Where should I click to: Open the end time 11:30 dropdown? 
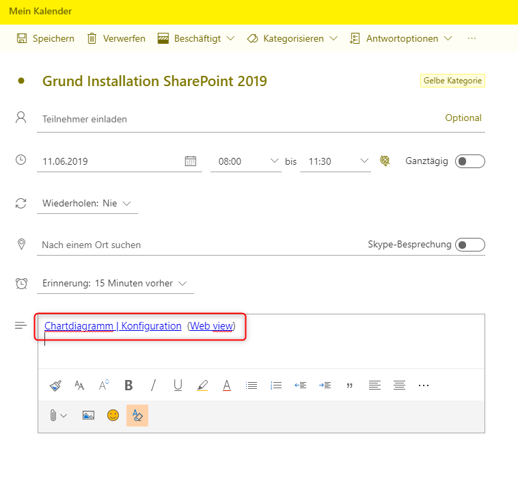pyautogui.click(x=336, y=161)
